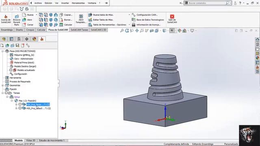Image resolution: width=260 pixels, height=146 pixels.
Task: Select the PropertyManager tab icon
Action: pos(11,39)
